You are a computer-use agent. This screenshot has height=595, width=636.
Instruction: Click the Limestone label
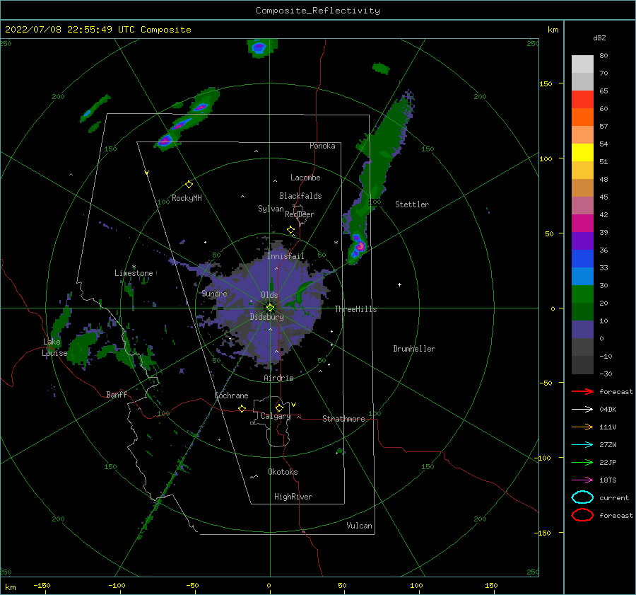pos(134,273)
